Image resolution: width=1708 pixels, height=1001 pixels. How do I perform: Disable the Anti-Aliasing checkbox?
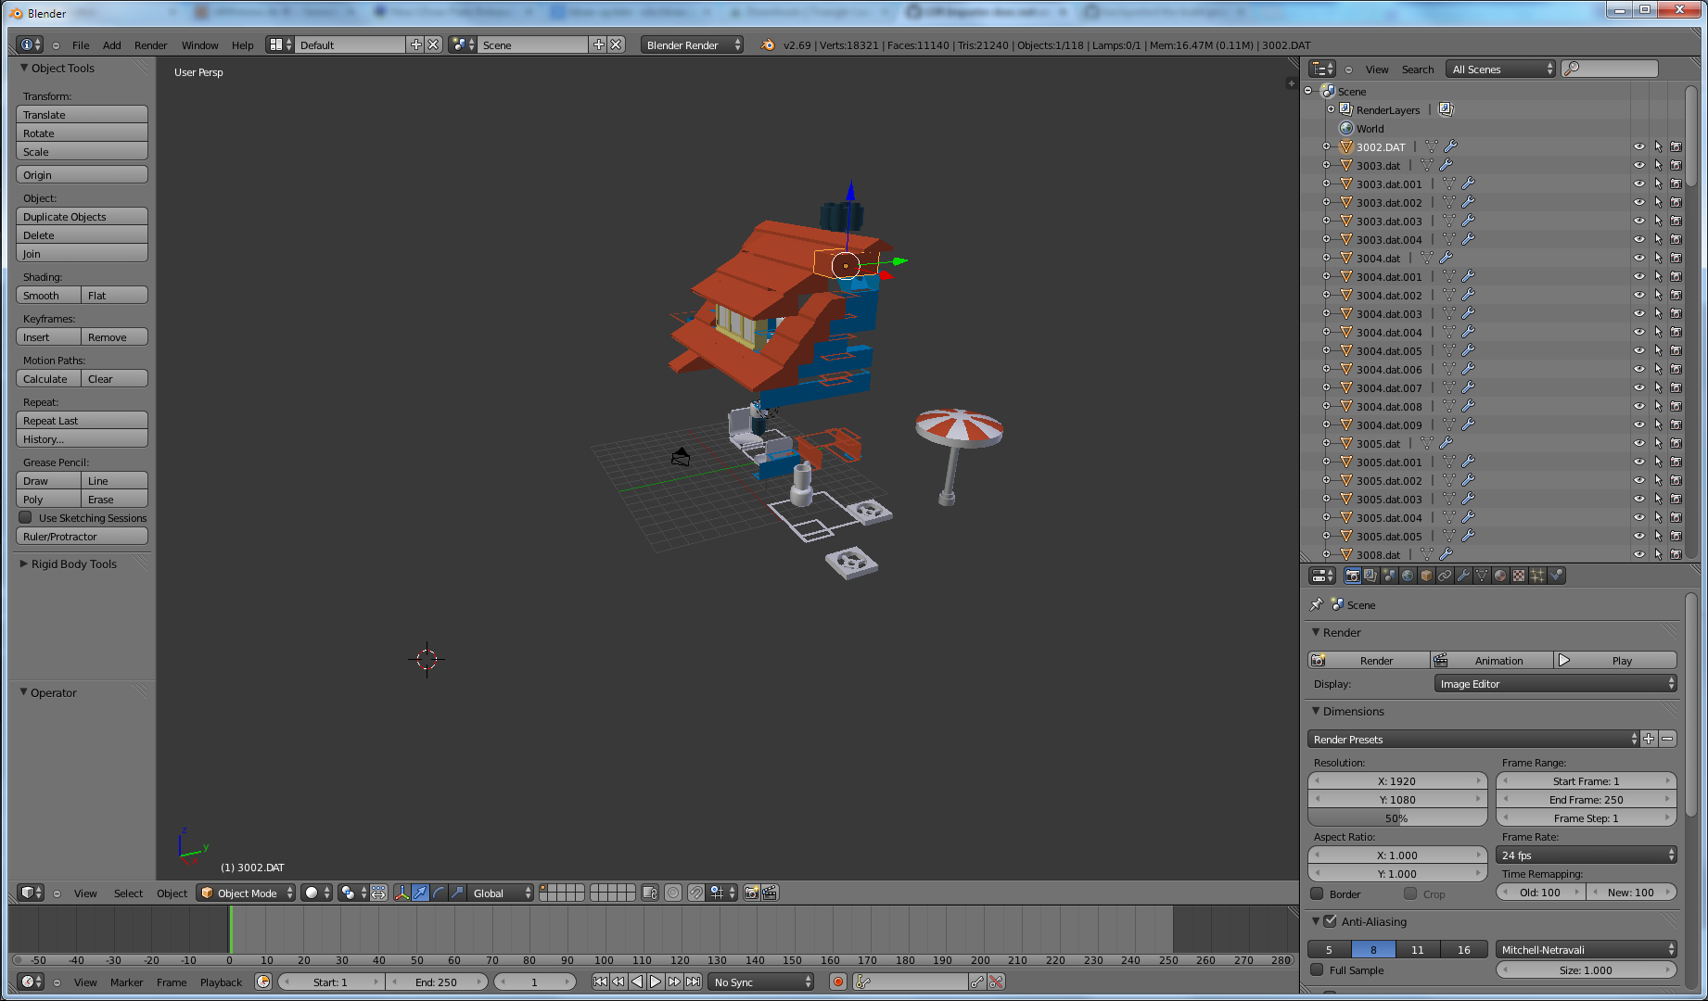pos(1331,921)
